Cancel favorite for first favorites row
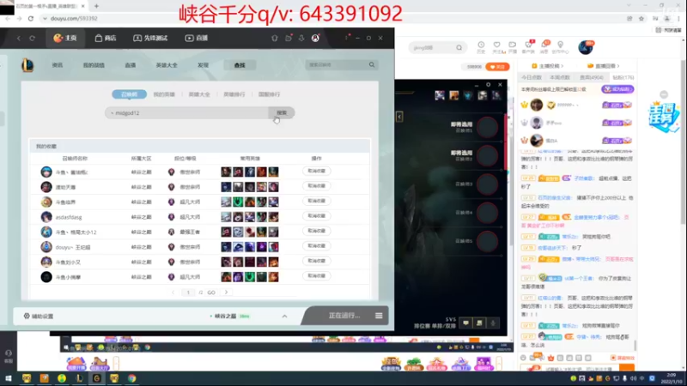The image size is (687, 386). [x=316, y=171]
